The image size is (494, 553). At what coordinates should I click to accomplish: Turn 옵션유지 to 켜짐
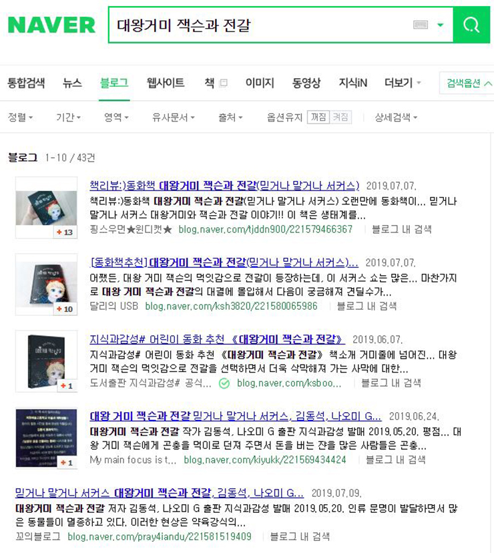click(340, 117)
